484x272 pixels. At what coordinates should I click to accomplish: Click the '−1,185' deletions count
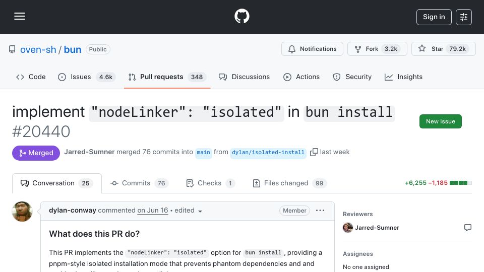438,183
